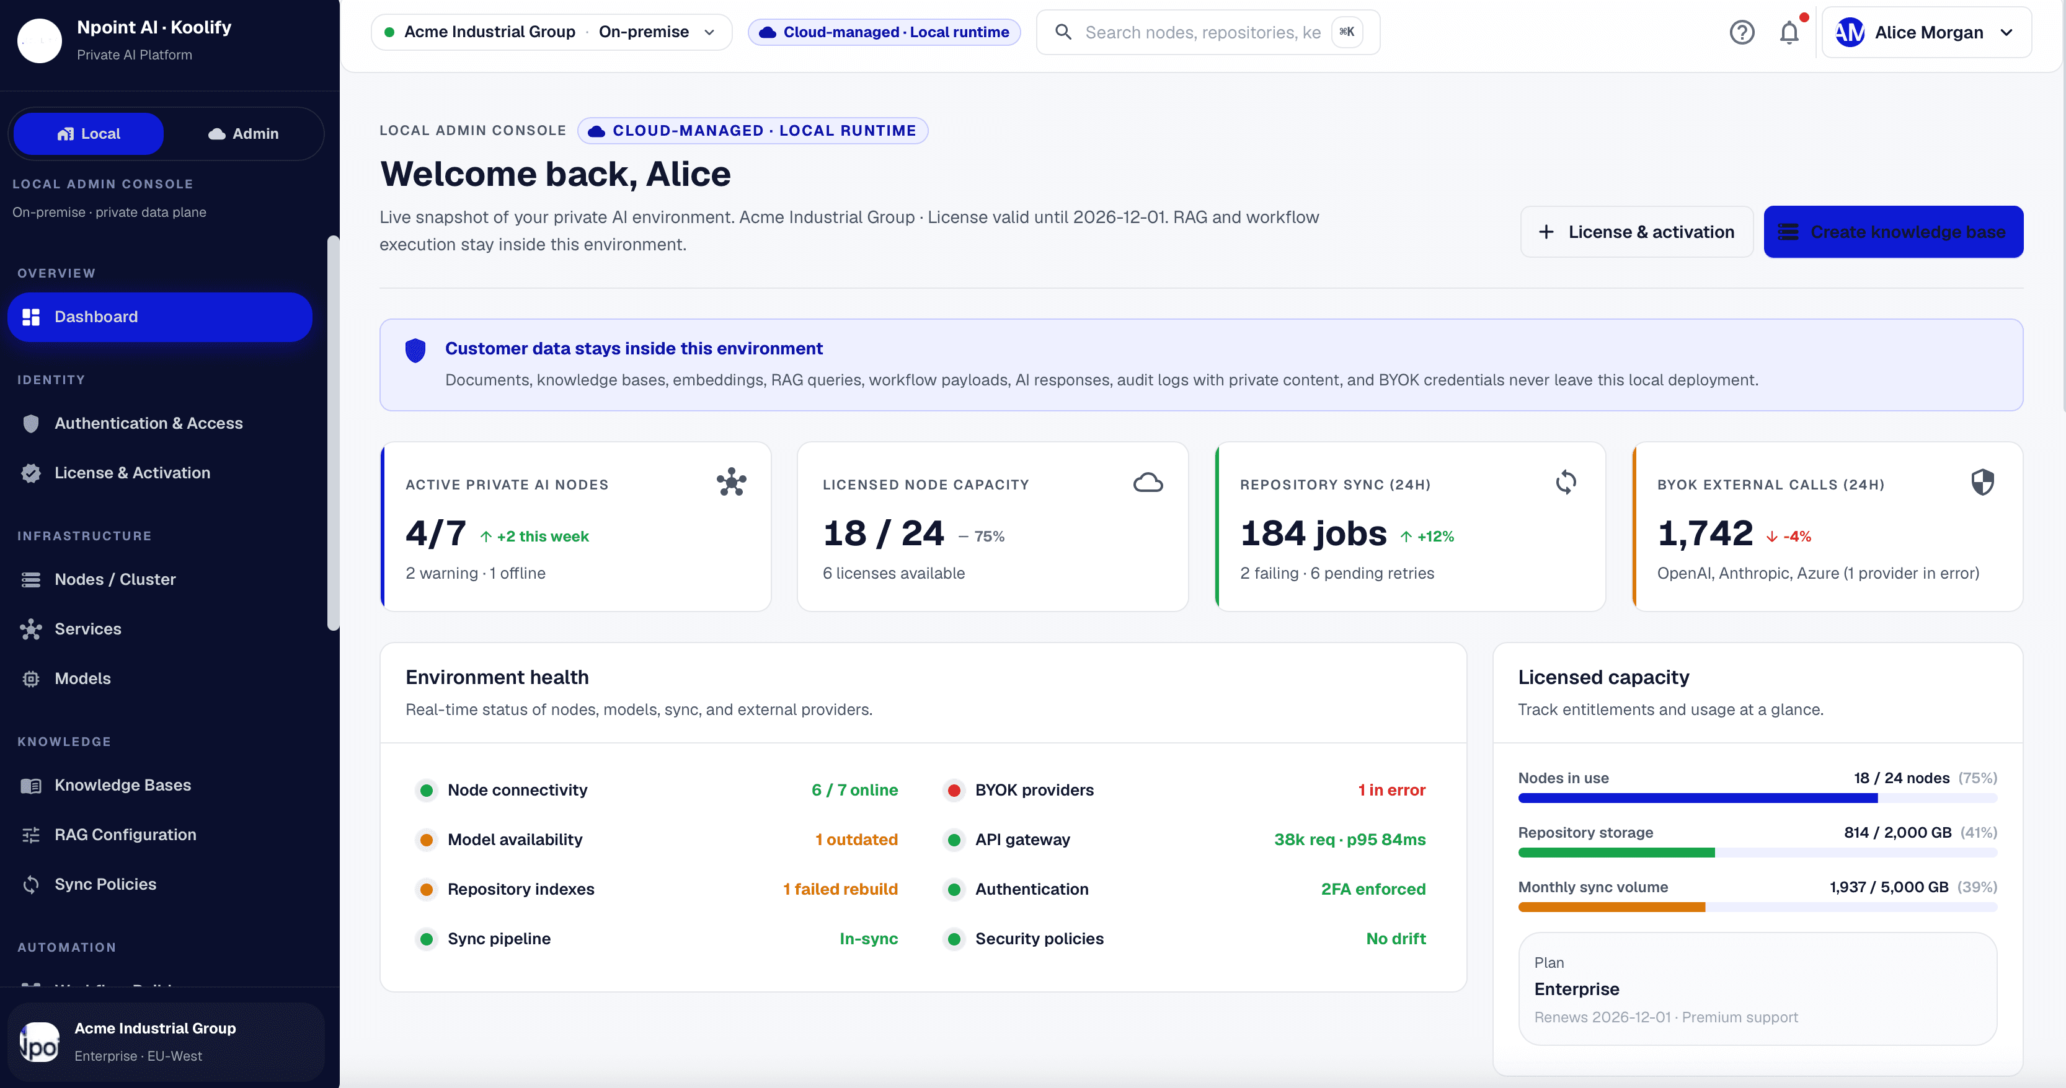Click the cloud icon in the top Cloud-managed badge
The width and height of the screenshot is (2066, 1088).
coord(767,32)
